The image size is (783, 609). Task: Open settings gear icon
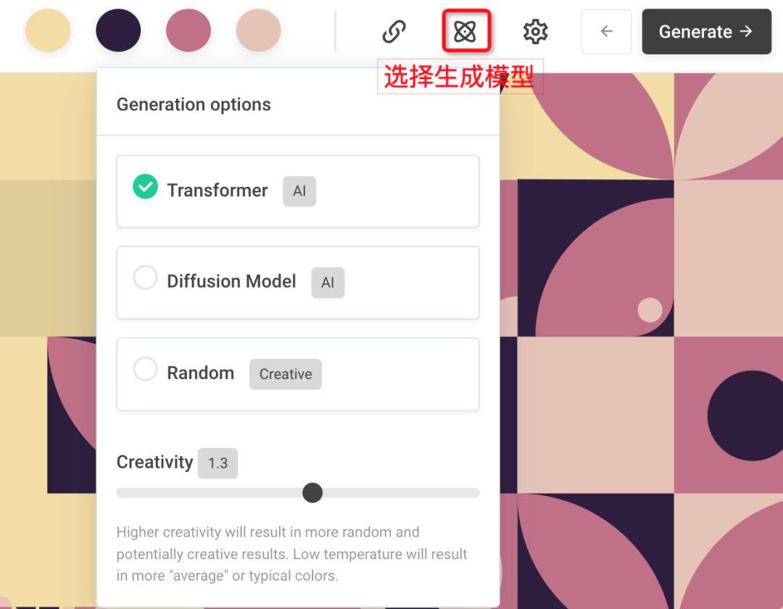click(535, 31)
